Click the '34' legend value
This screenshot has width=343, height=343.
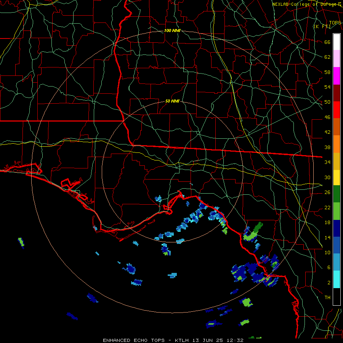coord(327,162)
